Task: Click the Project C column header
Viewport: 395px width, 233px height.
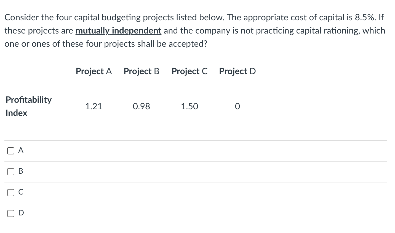Action: [x=189, y=71]
